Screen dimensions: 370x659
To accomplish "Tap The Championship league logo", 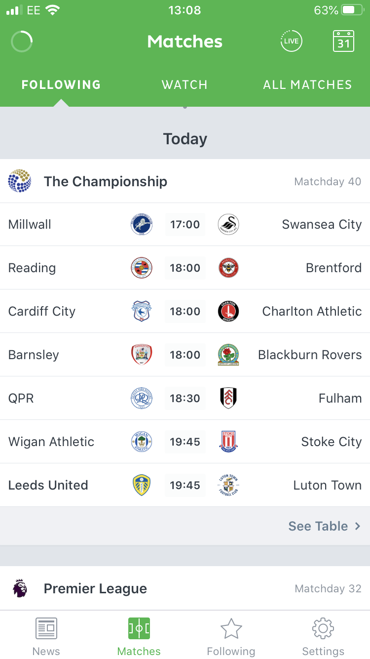I will (x=20, y=181).
